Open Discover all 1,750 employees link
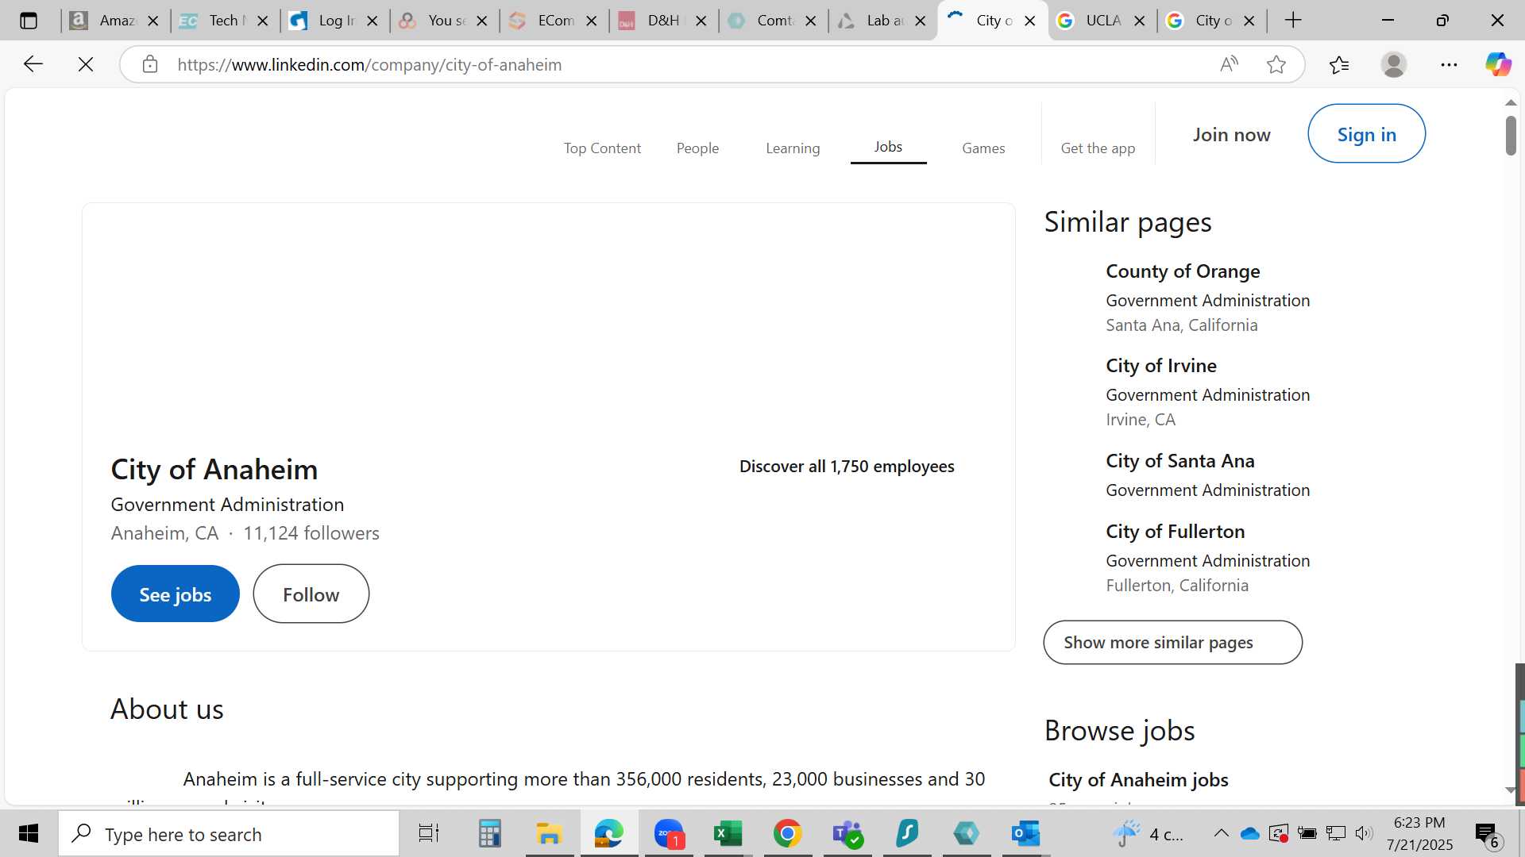This screenshot has width=1525, height=857. pyautogui.click(x=847, y=467)
